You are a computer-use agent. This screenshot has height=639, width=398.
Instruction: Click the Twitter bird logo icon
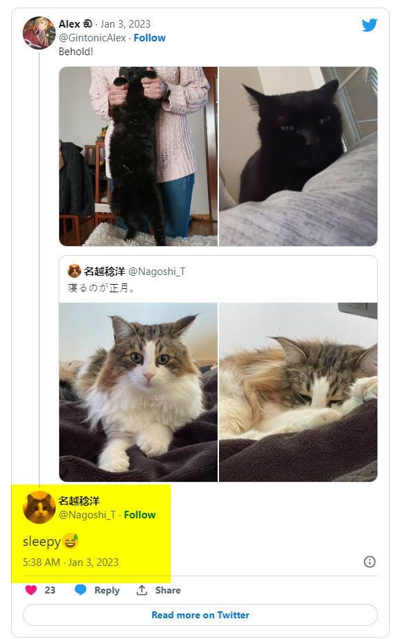(369, 26)
